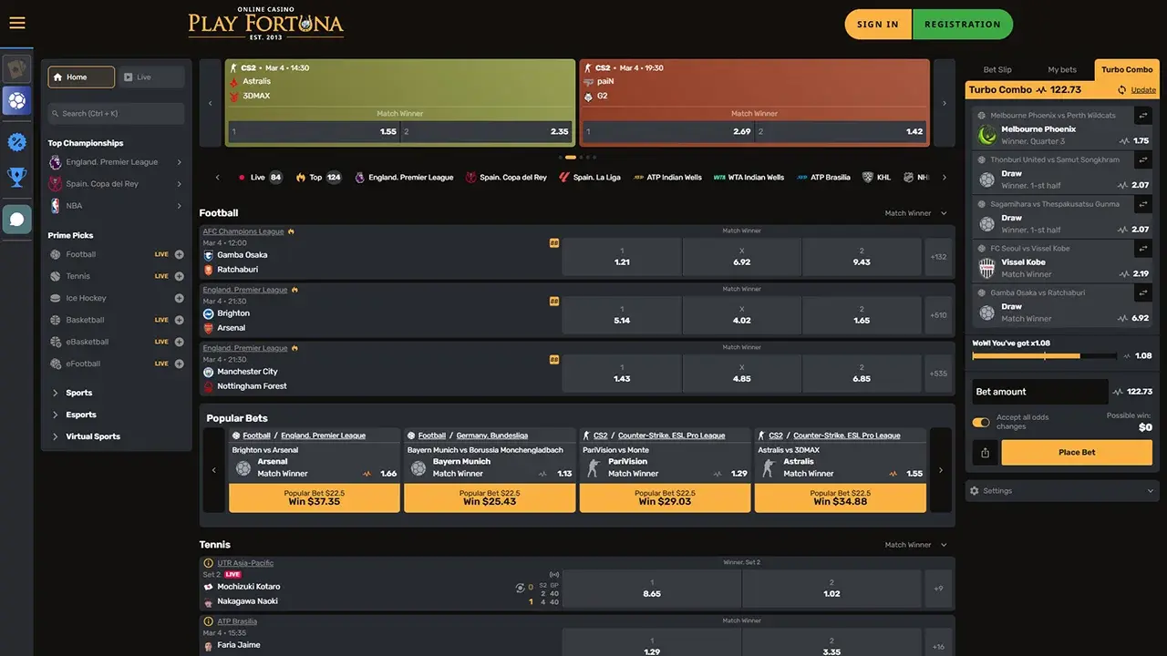Add Football to favorites with plus icon
1167x656 pixels.
coord(180,254)
